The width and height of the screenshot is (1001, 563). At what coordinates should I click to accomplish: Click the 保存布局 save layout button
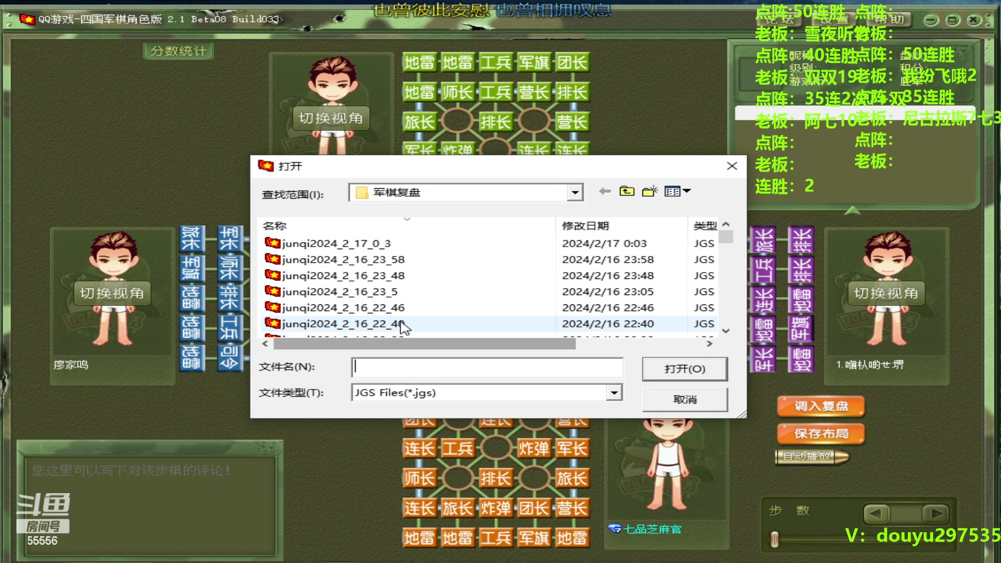(821, 434)
